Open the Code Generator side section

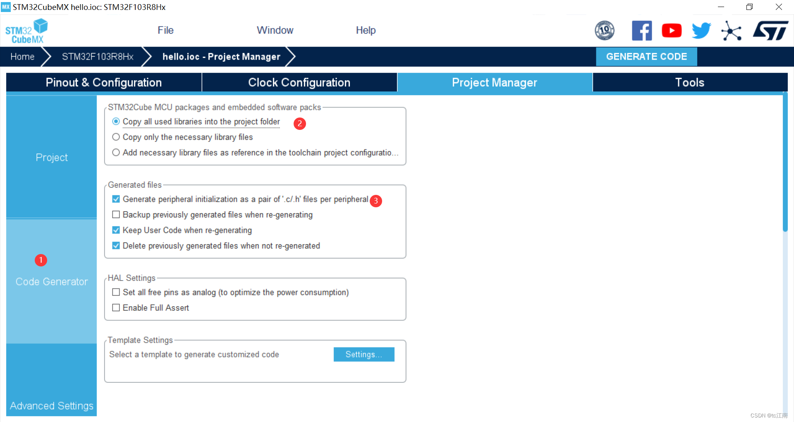tap(51, 281)
